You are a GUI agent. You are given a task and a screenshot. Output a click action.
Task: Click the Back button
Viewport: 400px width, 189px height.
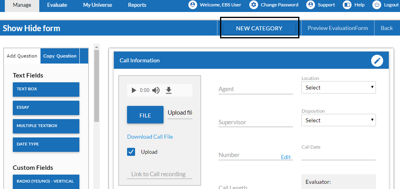[x=387, y=28]
